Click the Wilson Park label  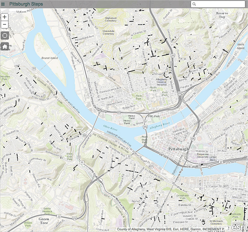click(28, 224)
